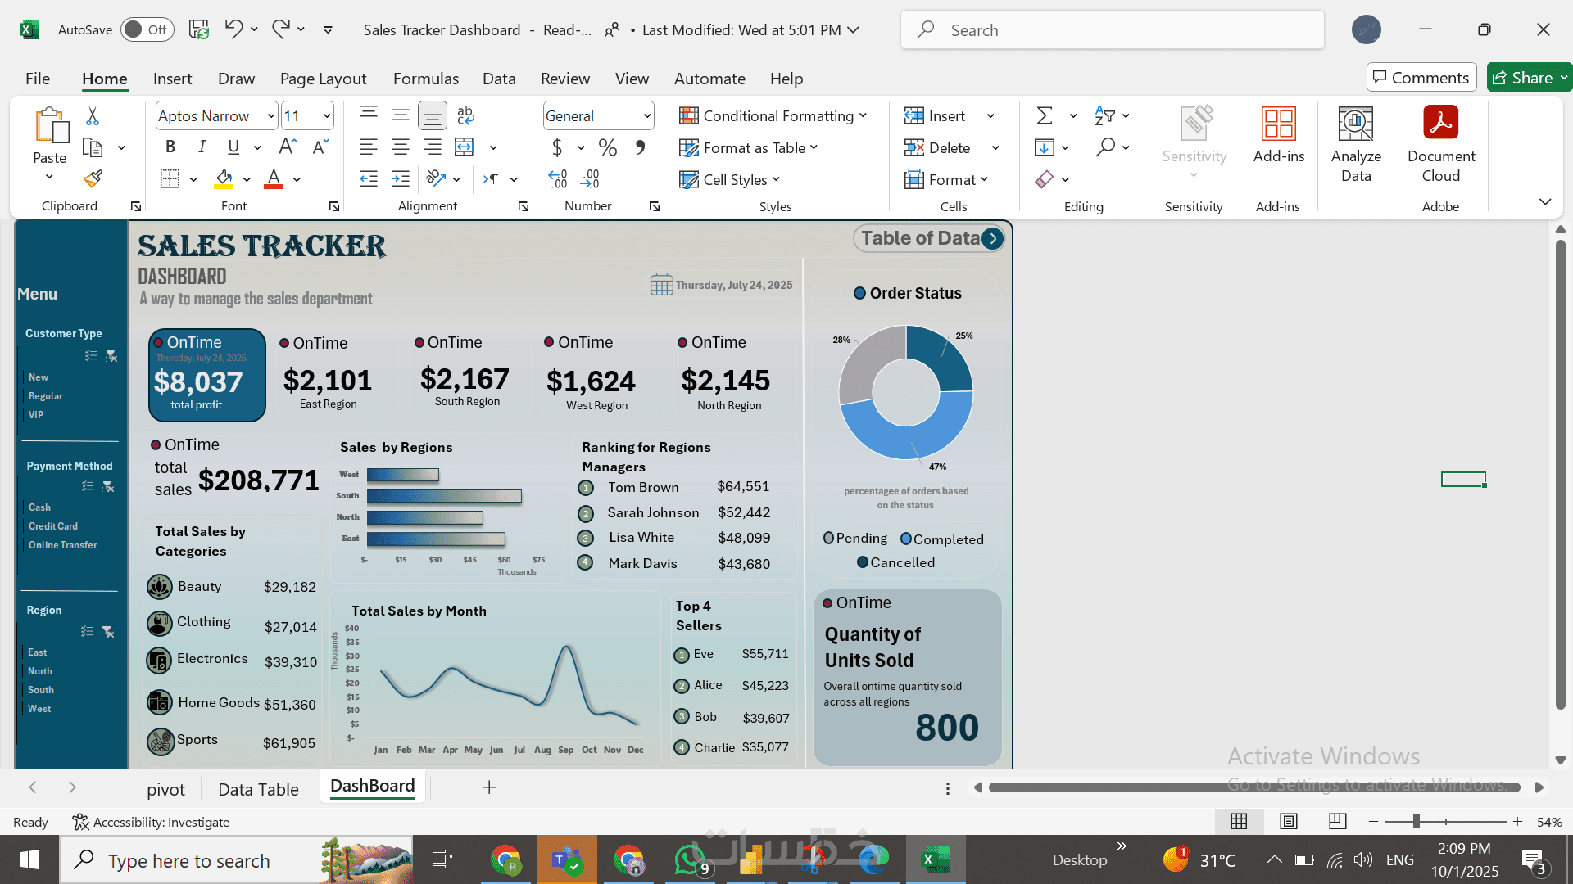
Task: Open the Formulas ribbon tab
Action: [425, 79]
